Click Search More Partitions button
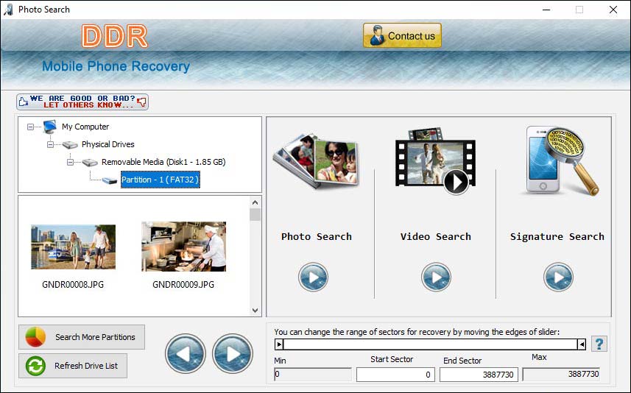The height and width of the screenshot is (393, 631). tap(82, 337)
